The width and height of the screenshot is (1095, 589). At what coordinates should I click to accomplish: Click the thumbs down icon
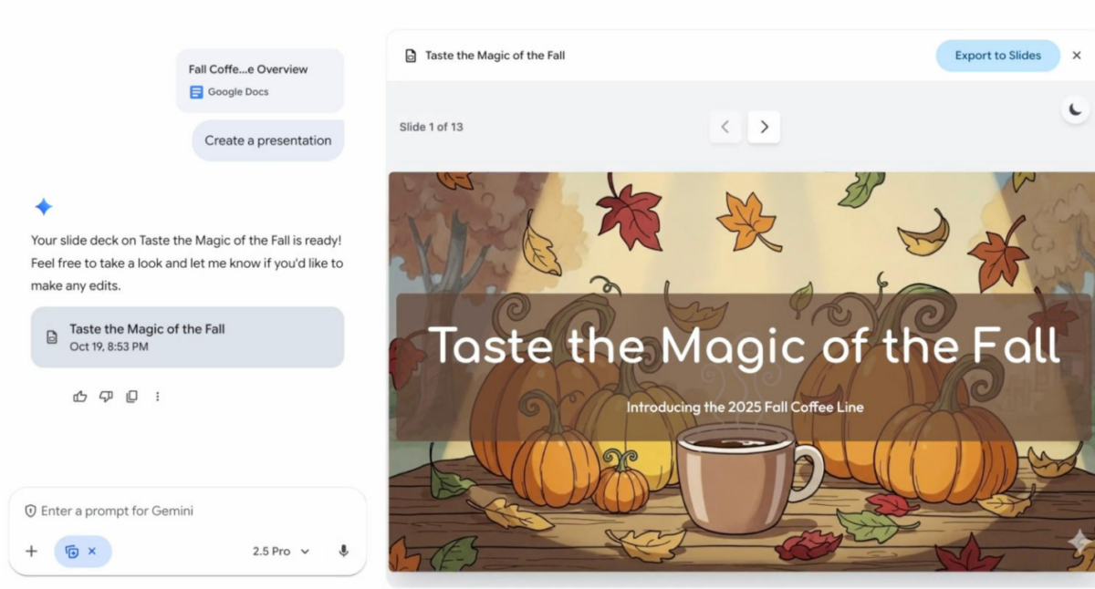tap(106, 397)
